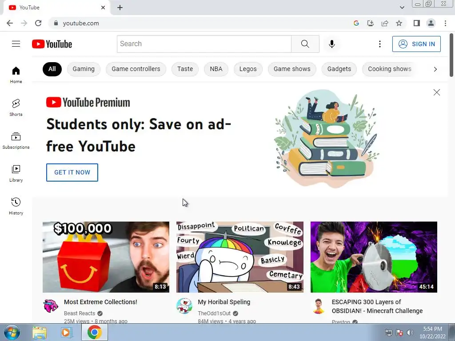Image resolution: width=455 pixels, height=341 pixels.
Task: Open TheOdd1sOut channel link
Action: [214, 313]
